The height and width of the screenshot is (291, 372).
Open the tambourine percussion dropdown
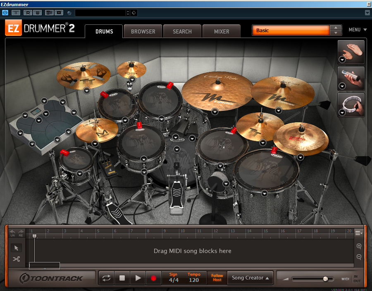pos(342,112)
